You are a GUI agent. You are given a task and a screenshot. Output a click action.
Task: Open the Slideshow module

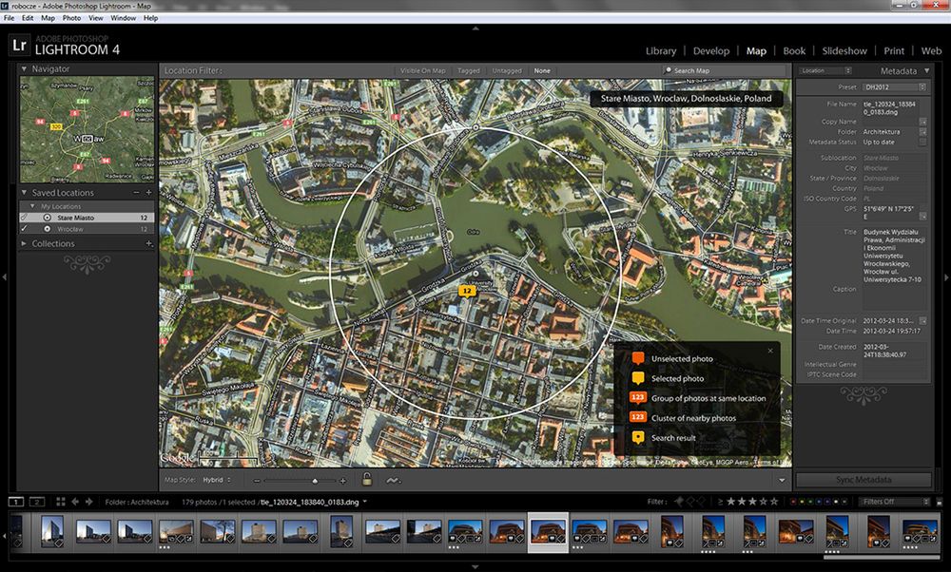pos(844,51)
